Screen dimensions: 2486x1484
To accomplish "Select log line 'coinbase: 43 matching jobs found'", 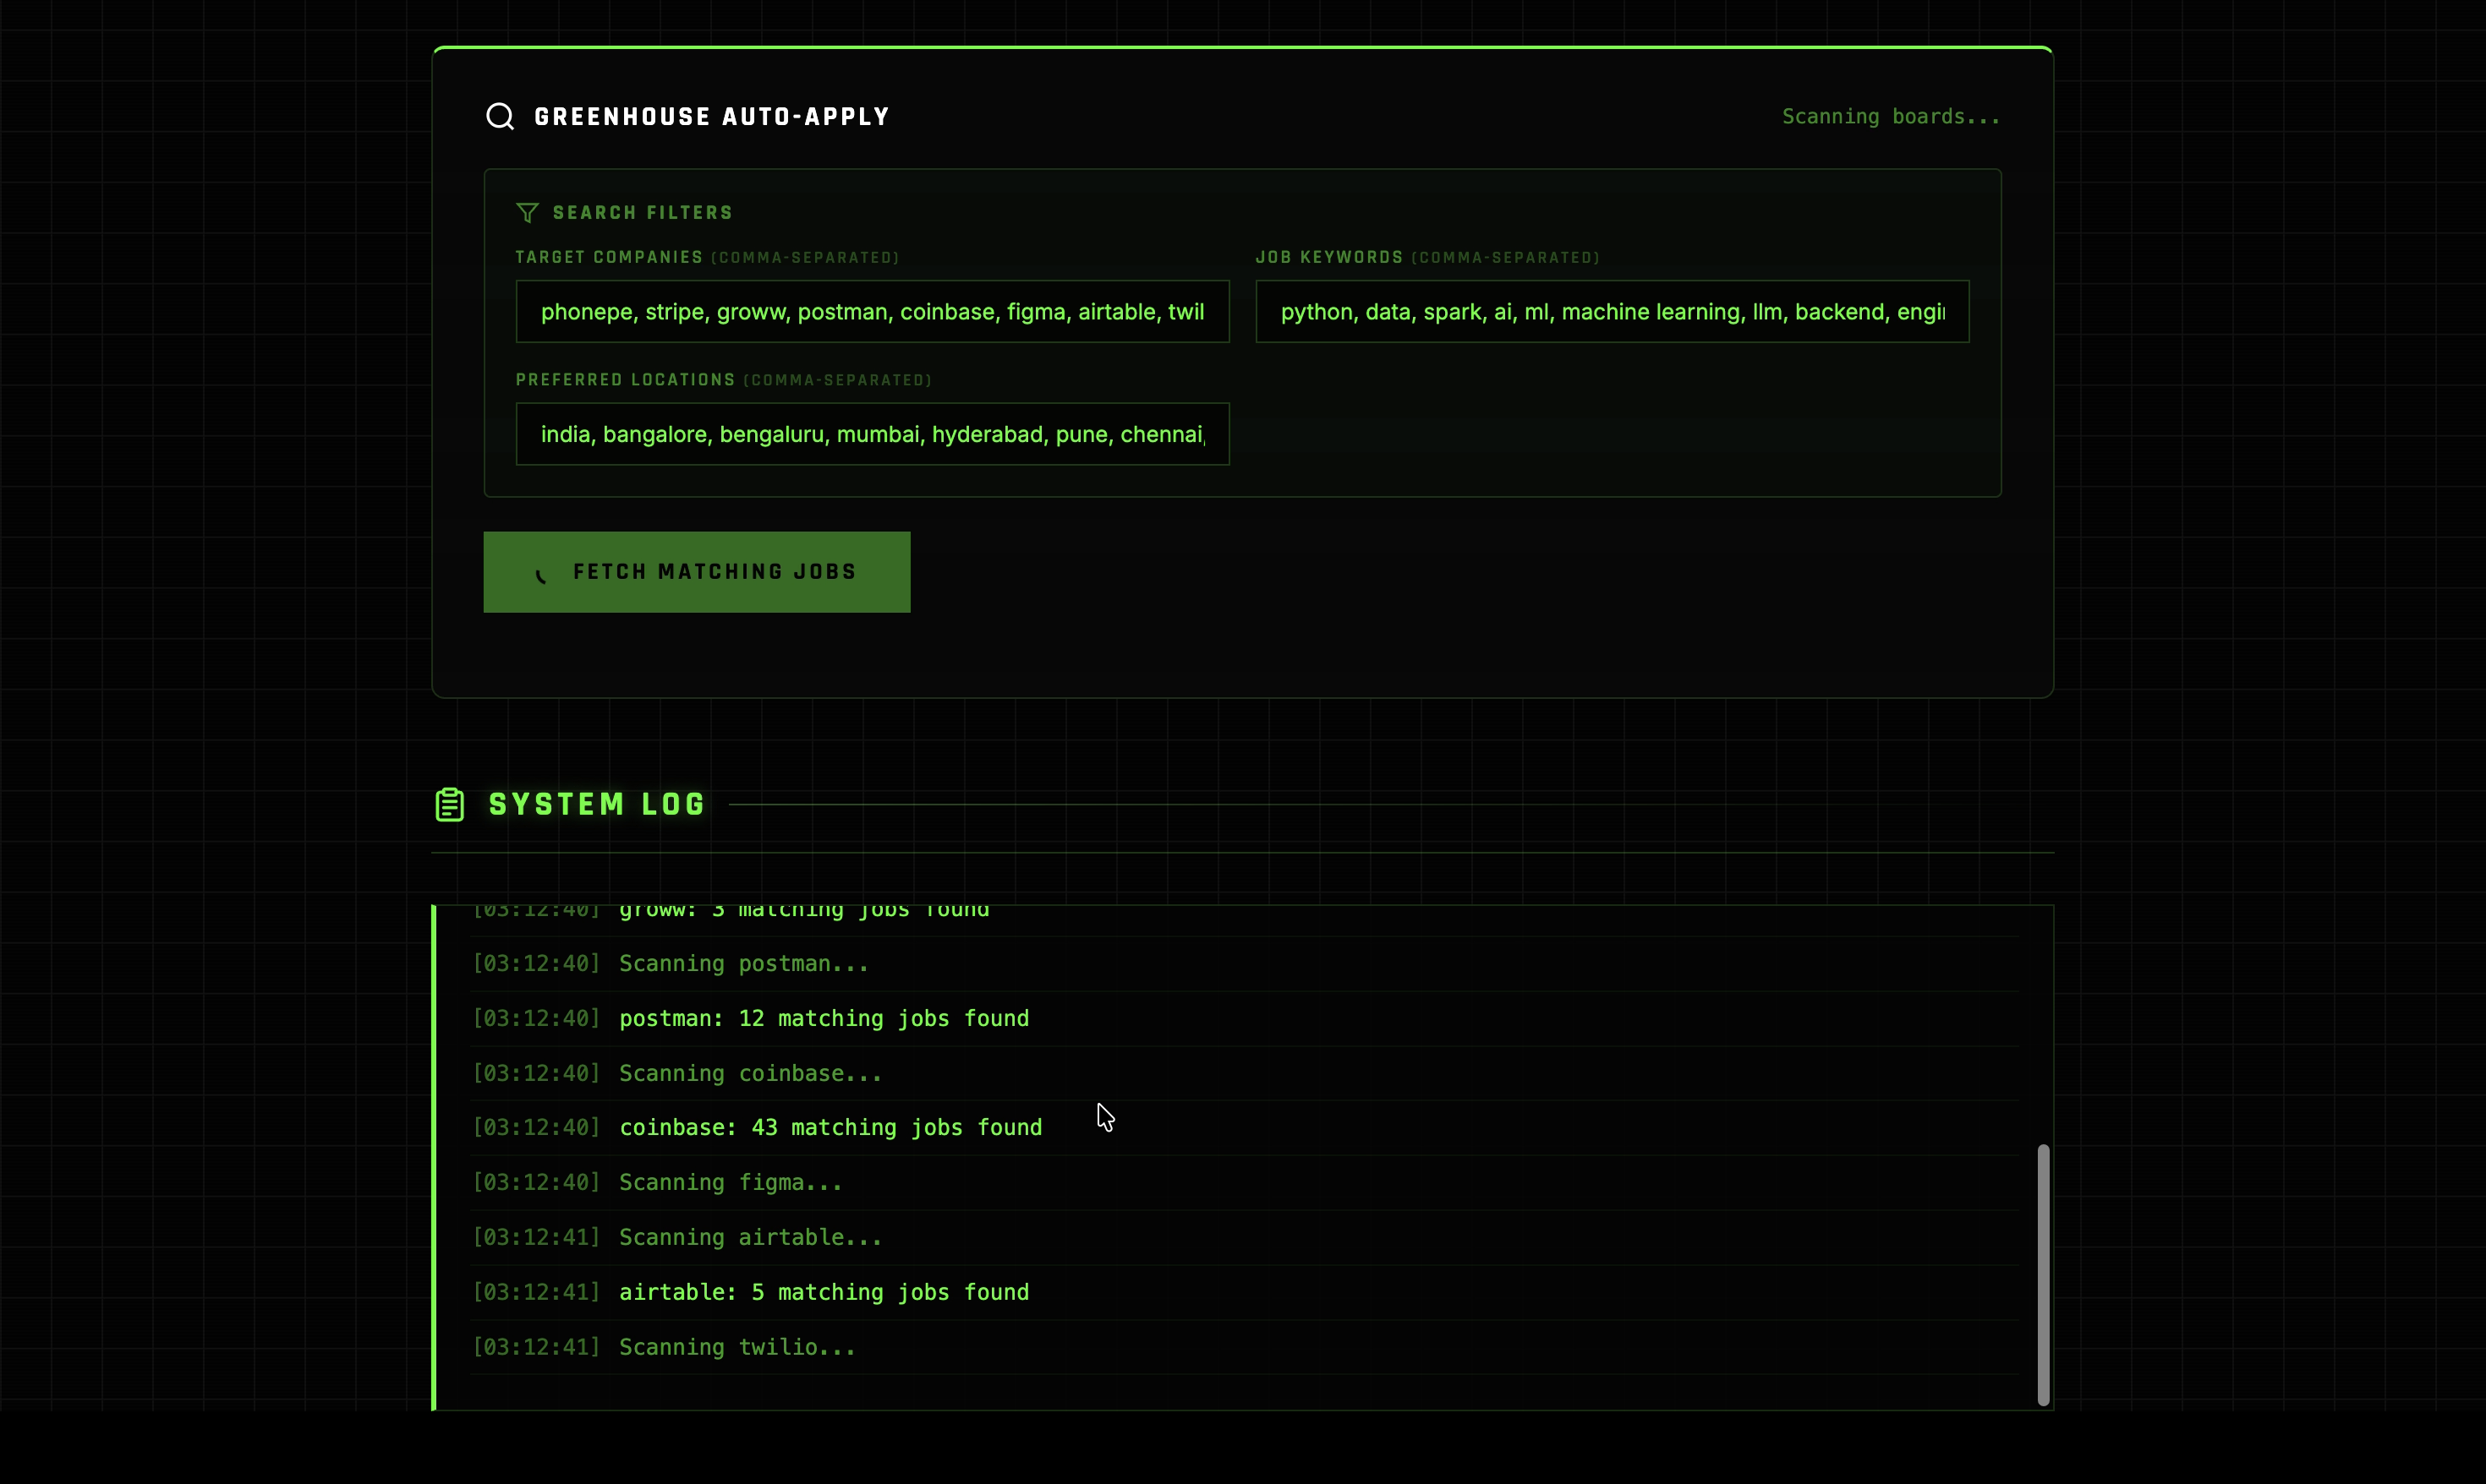I will (x=830, y=1128).
